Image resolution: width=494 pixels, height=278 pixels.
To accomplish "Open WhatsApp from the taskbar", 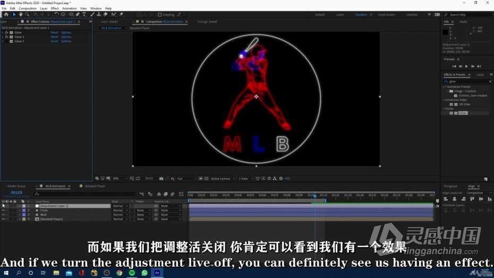I will [x=144, y=273].
